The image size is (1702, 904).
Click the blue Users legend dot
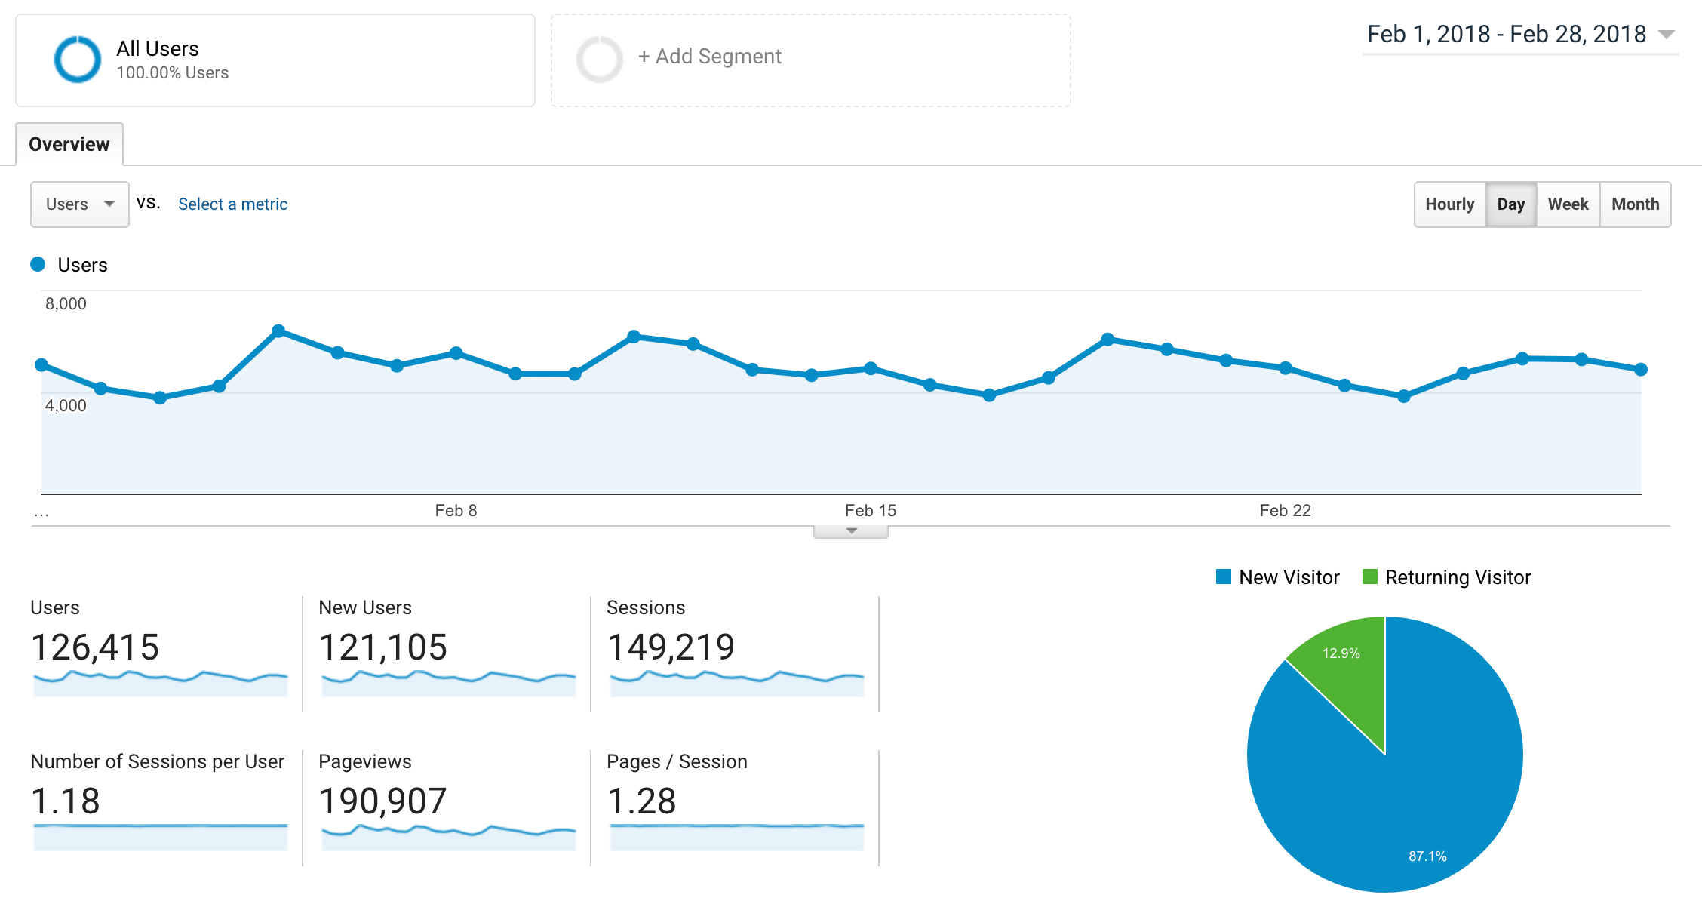pos(37,264)
